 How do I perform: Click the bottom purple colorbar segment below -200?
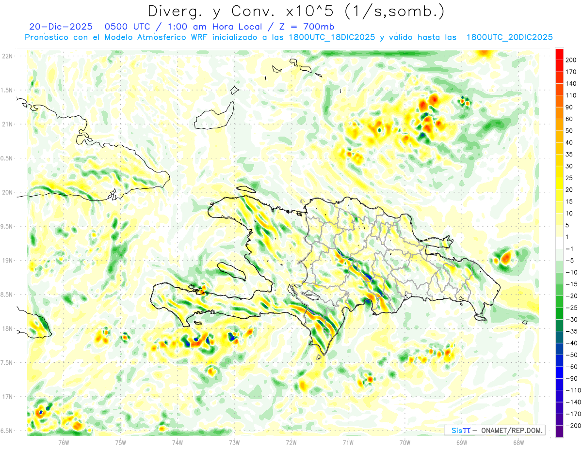pyautogui.click(x=559, y=432)
